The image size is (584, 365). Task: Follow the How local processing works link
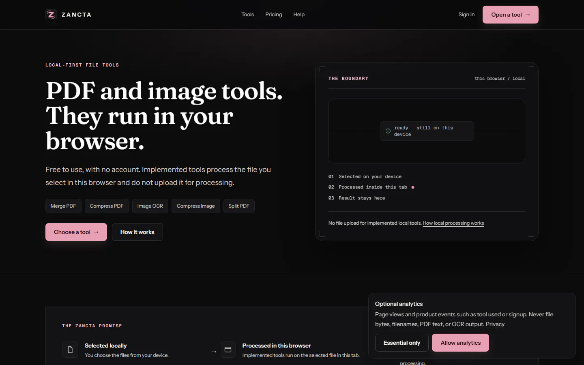click(x=453, y=223)
